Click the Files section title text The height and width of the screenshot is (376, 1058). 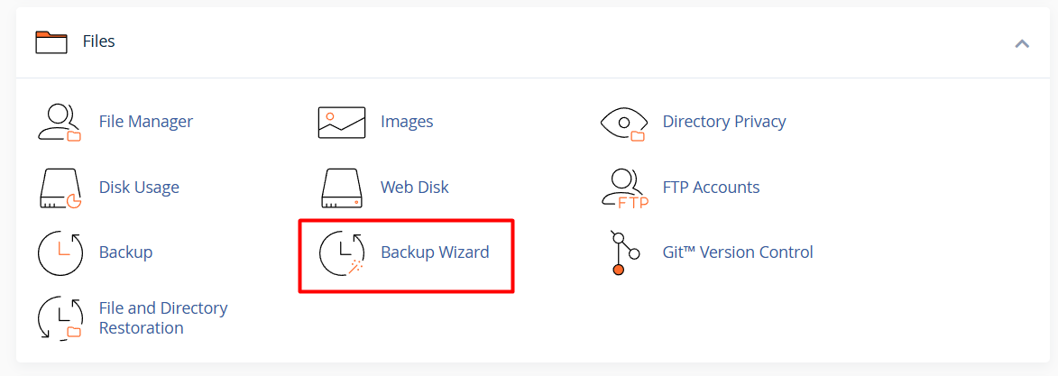99,41
